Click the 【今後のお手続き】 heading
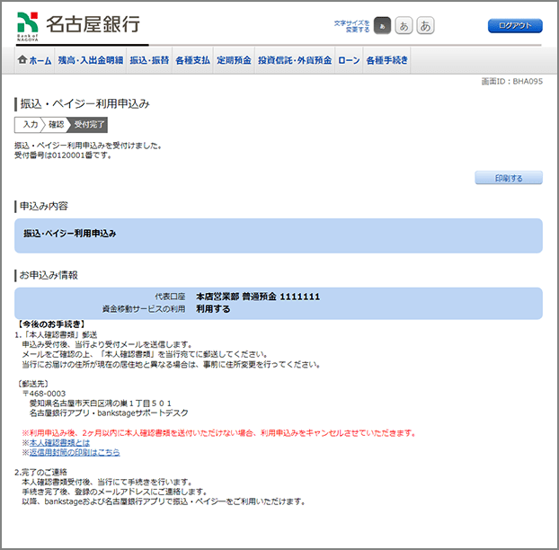Image resolution: width=559 pixels, height=550 pixels. [x=51, y=324]
